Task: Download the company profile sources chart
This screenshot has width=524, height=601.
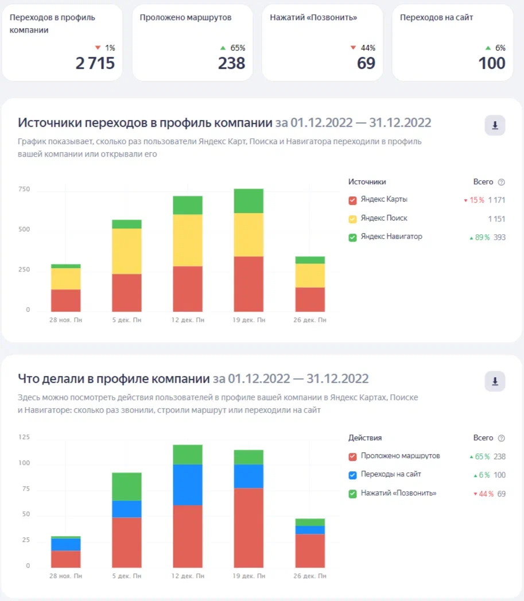Action: pos(495,125)
